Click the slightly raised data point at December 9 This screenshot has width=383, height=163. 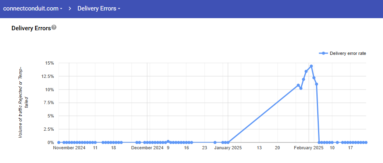pos(168,142)
